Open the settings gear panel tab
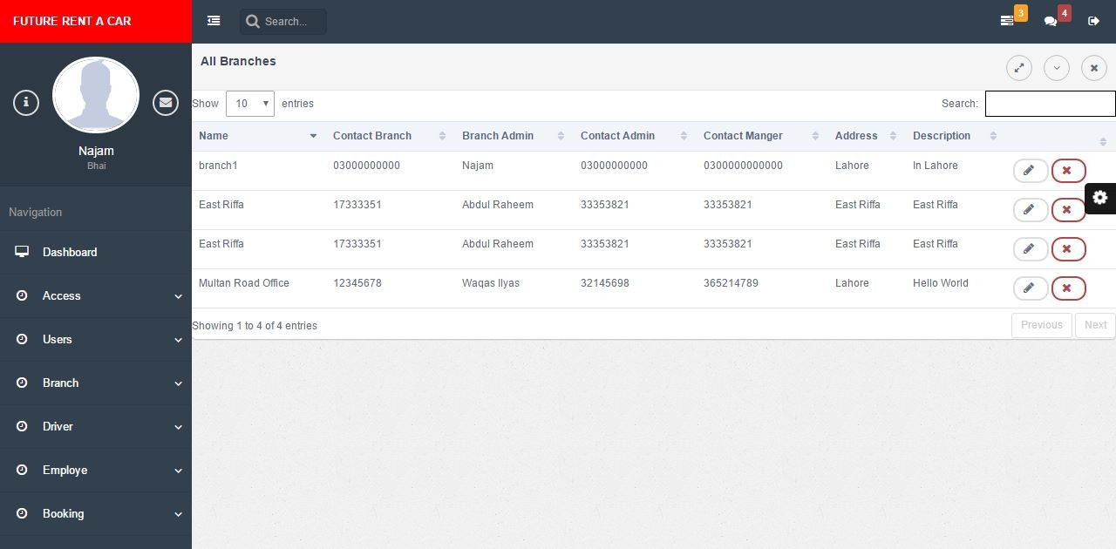Image resolution: width=1116 pixels, height=549 pixels. click(1099, 198)
